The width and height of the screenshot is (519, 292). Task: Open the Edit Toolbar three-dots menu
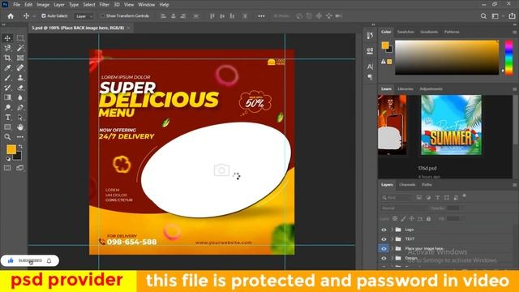pos(20,137)
